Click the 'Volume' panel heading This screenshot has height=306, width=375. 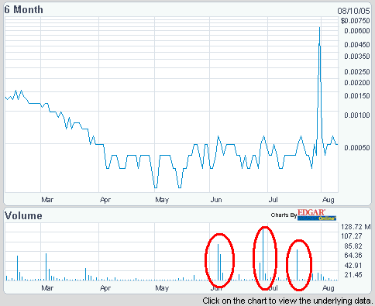tap(23, 216)
